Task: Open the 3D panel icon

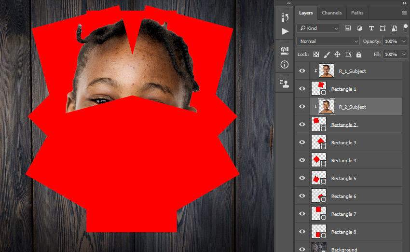Action: coord(285,51)
